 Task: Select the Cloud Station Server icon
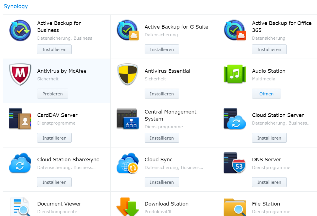pyautogui.click(x=235, y=119)
